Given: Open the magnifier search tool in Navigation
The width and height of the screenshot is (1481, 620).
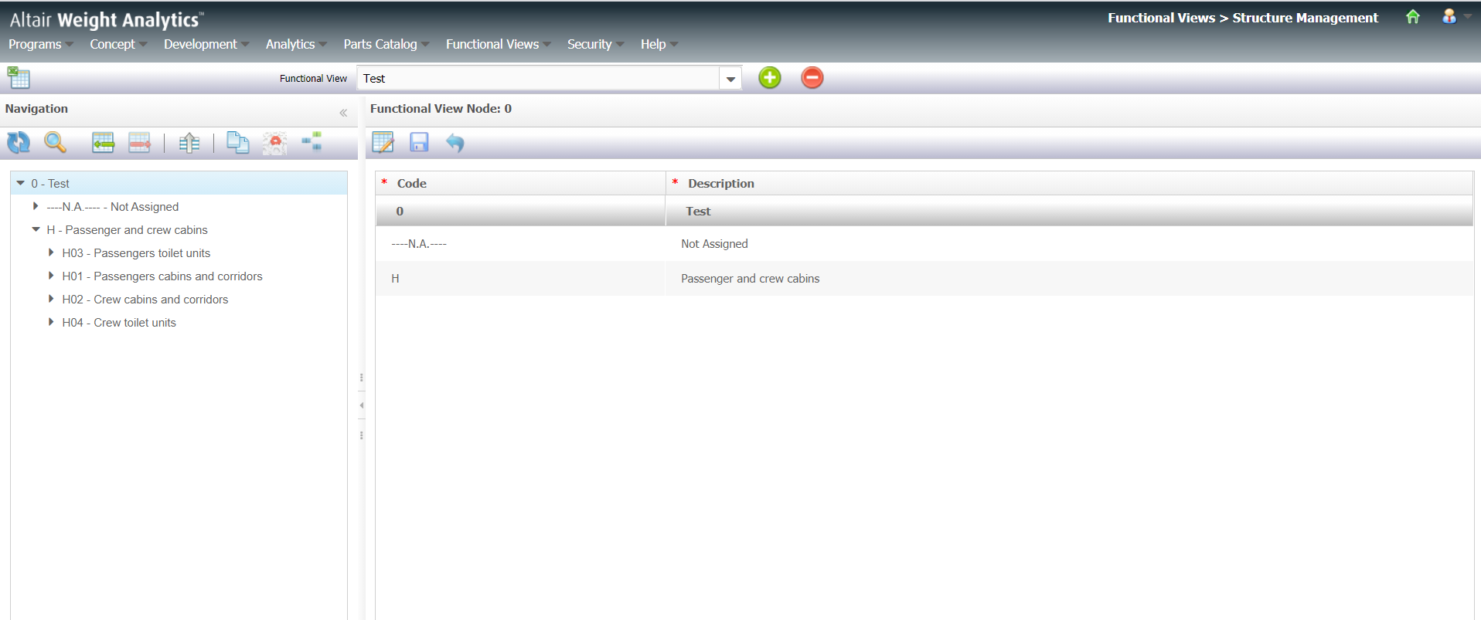Looking at the screenshot, I should pos(55,143).
